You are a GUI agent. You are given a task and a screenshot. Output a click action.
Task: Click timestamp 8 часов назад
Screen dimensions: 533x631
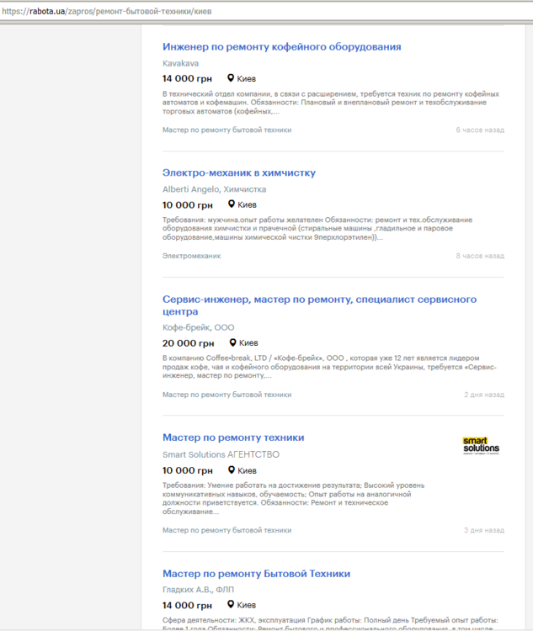[480, 256]
